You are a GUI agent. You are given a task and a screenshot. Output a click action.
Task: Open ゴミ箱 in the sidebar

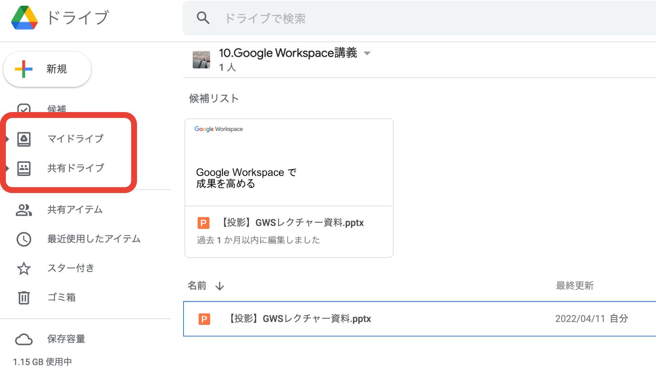tap(61, 297)
